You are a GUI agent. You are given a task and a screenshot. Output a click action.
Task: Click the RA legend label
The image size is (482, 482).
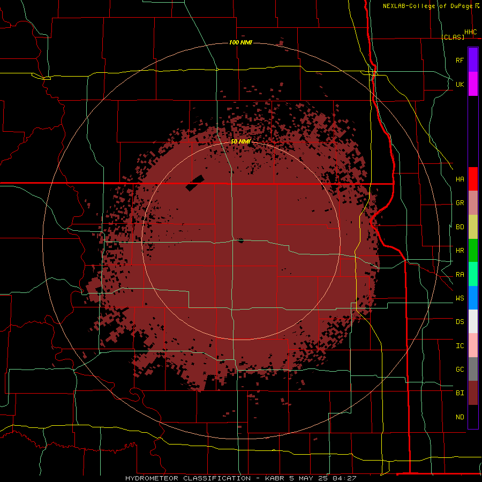pyautogui.click(x=460, y=275)
